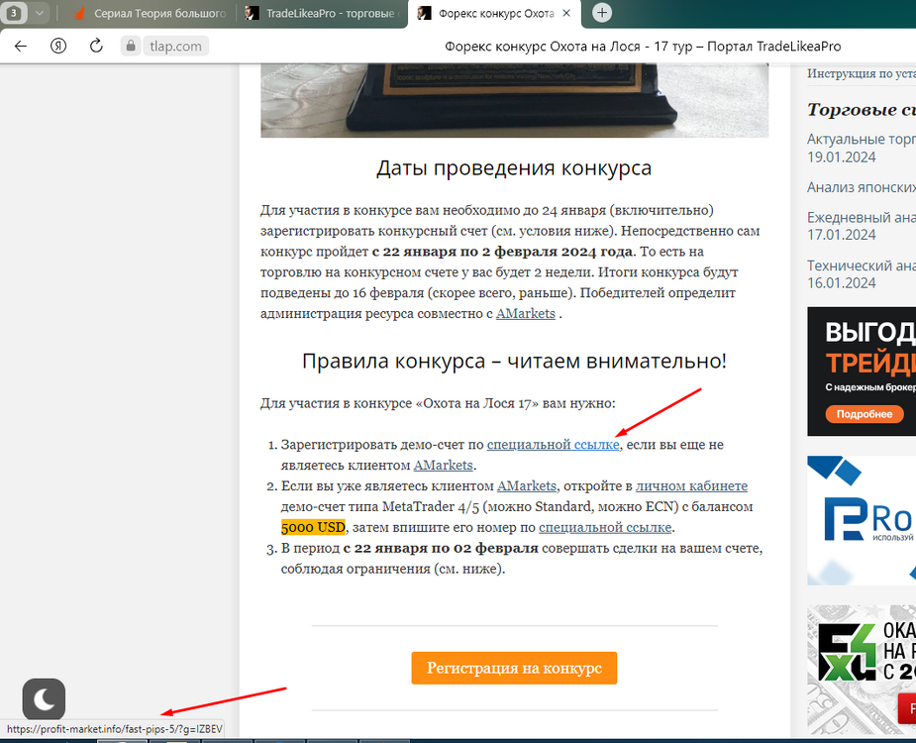Open the FXu banner ad

point(862,670)
